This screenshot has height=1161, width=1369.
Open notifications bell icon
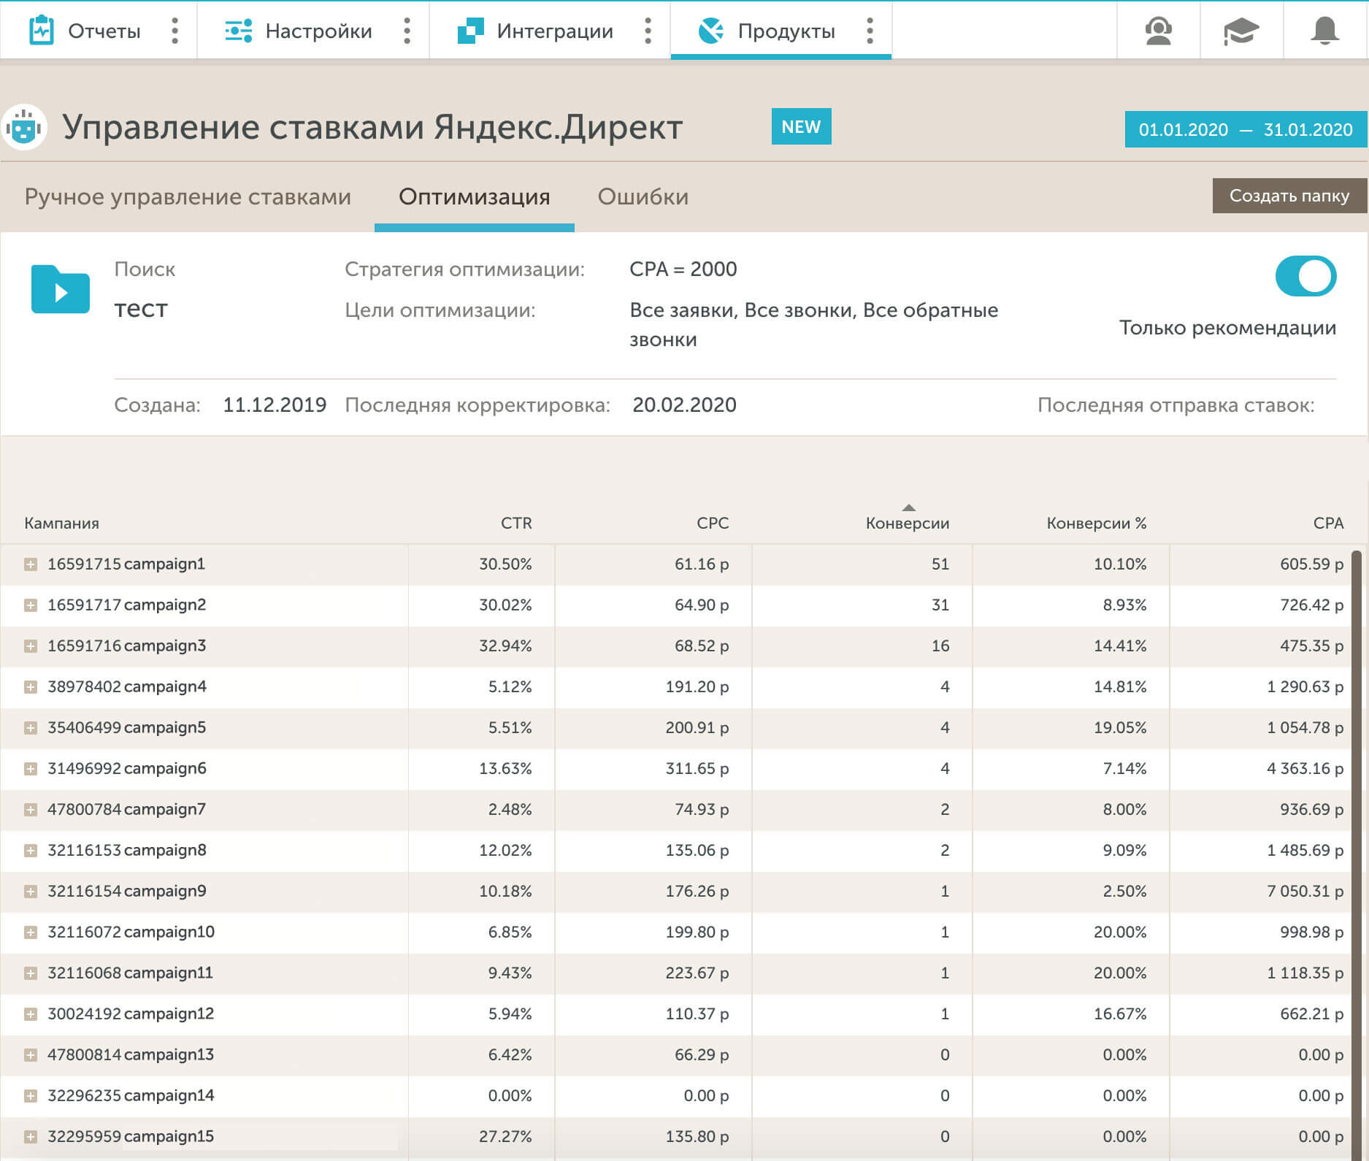tap(1324, 31)
